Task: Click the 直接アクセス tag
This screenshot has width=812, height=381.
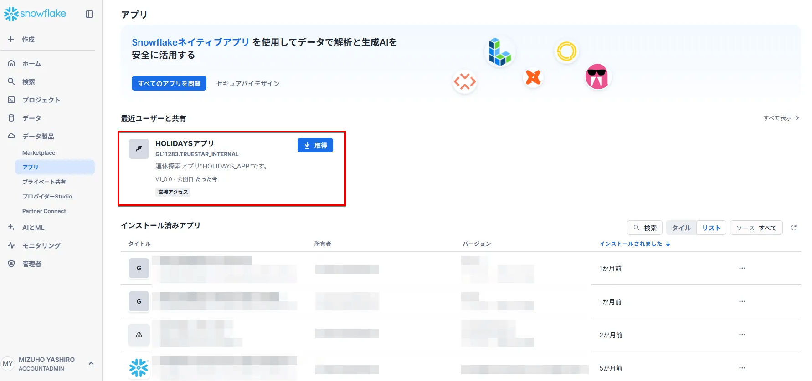Action: 173,192
